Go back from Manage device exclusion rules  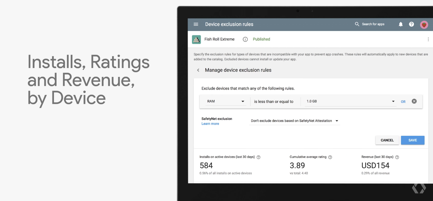198,70
